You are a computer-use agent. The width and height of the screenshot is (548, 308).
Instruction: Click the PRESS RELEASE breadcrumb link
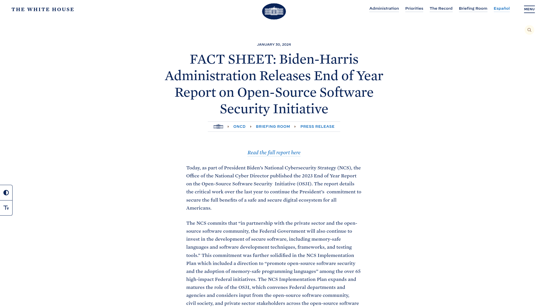point(317,126)
